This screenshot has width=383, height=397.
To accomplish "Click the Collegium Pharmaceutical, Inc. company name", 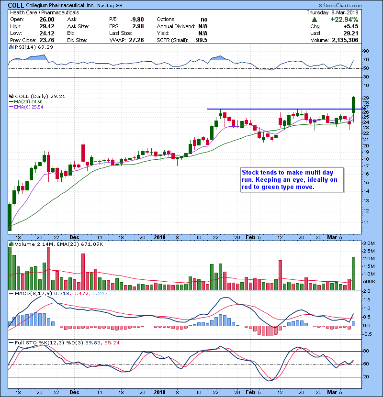I will pos(60,5).
